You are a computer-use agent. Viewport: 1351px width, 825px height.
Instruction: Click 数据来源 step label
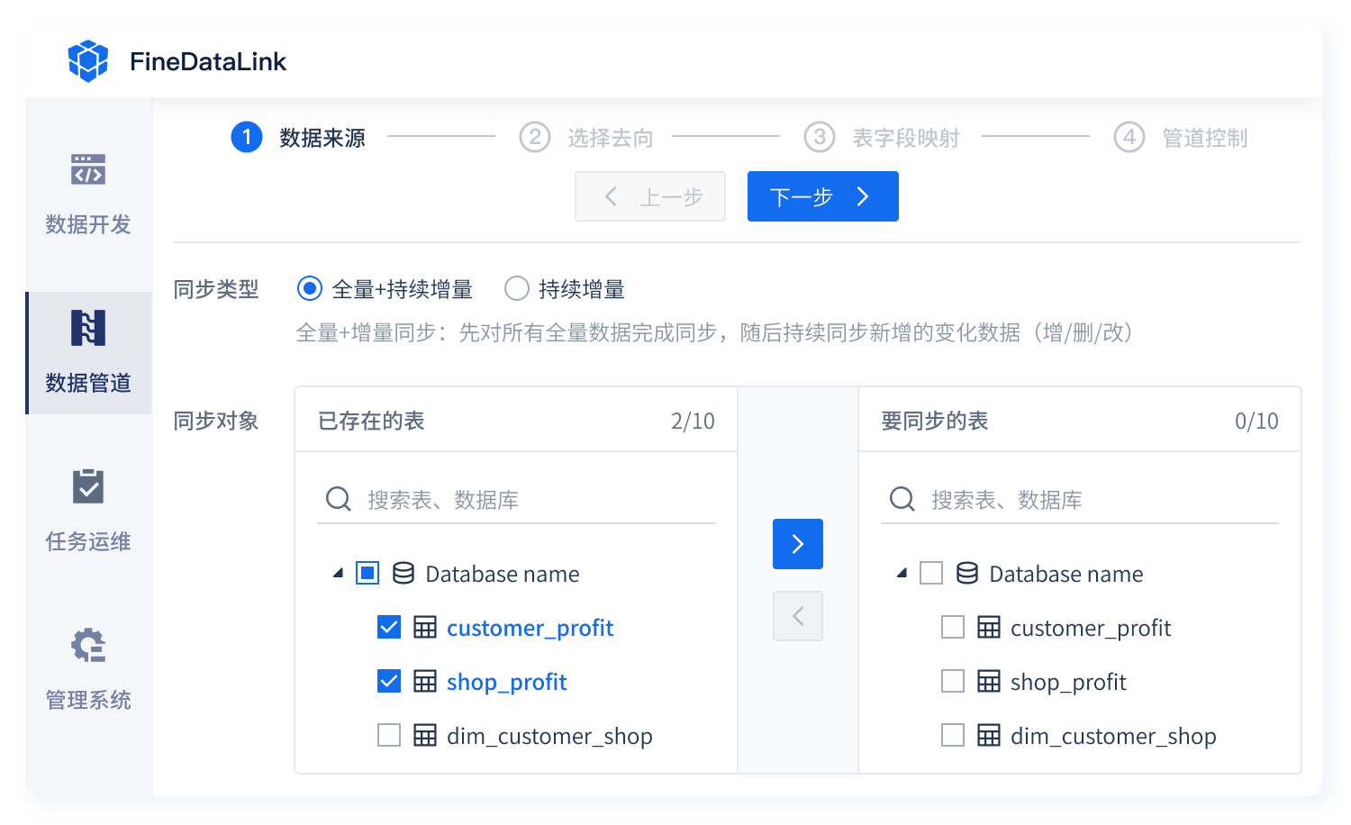pos(322,138)
